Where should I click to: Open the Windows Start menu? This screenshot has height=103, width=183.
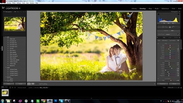[x=3, y=101]
